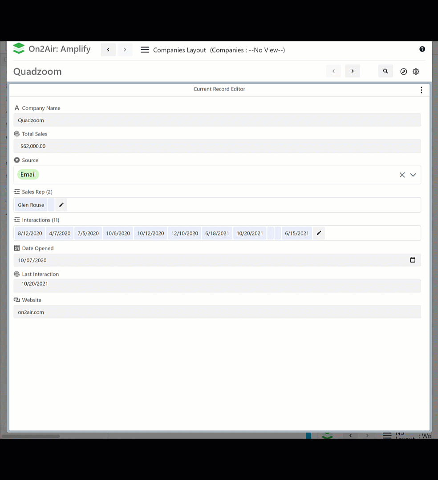Image resolution: width=438 pixels, height=480 pixels.
Task: Open the 6/18/2021 interaction chip
Action: (217, 233)
